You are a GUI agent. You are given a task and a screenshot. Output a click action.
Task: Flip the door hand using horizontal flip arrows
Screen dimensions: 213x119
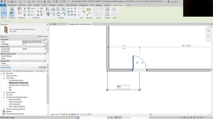(x=142, y=62)
